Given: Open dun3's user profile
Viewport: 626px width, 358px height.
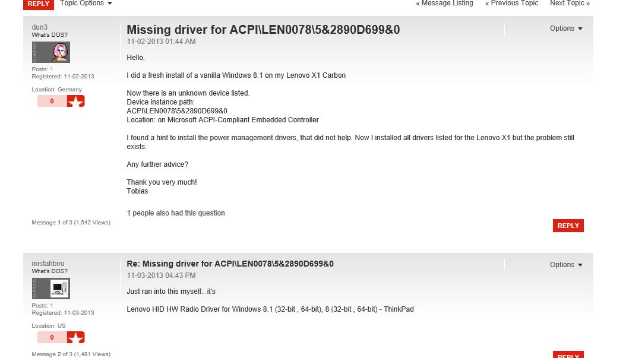Looking at the screenshot, I should point(40,27).
